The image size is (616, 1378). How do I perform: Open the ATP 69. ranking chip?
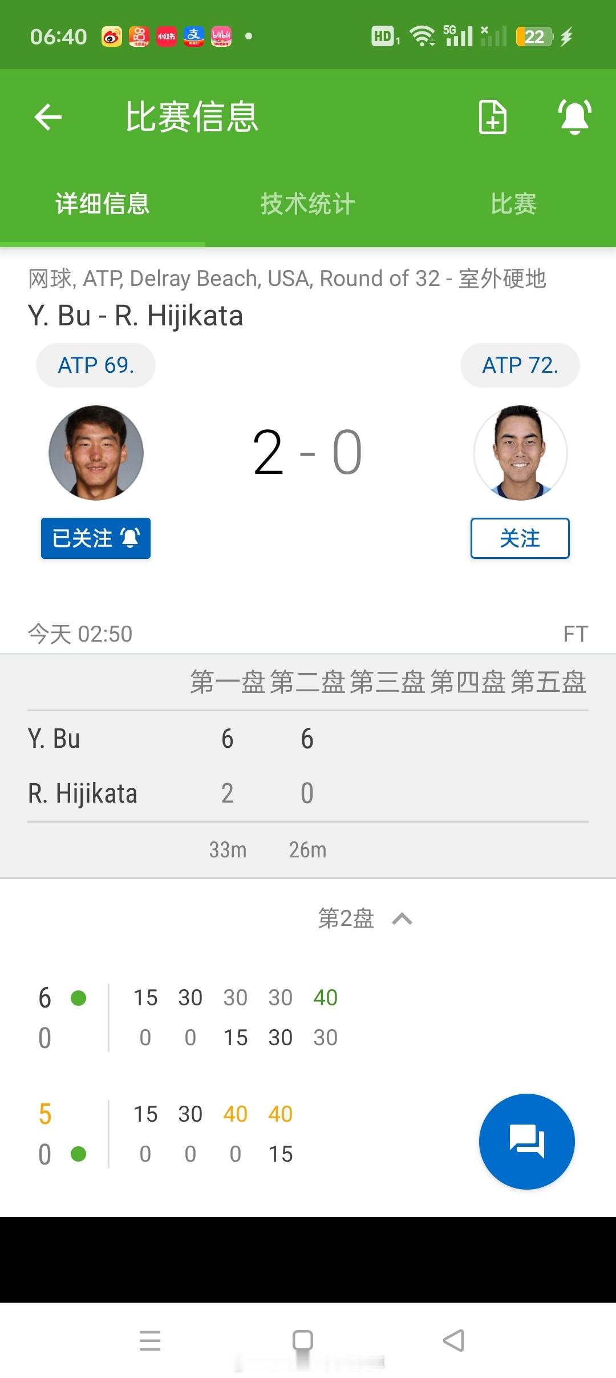click(96, 365)
